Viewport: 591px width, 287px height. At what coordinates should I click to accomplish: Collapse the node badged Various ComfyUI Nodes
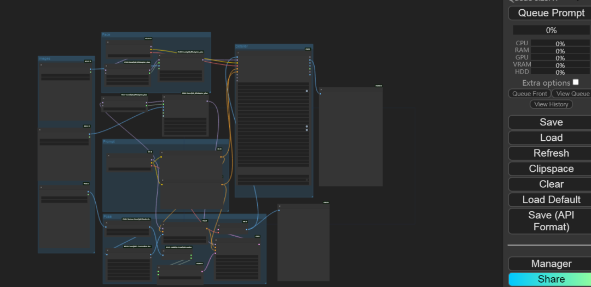(x=107, y=223)
